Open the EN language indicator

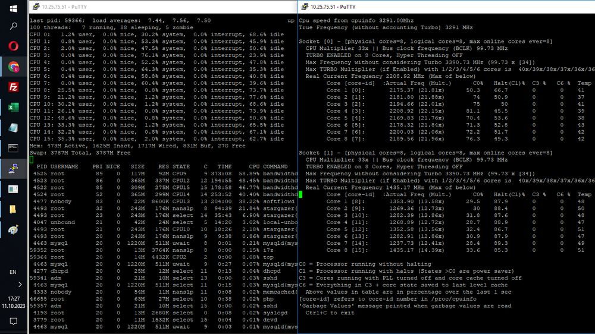point(13,272)
